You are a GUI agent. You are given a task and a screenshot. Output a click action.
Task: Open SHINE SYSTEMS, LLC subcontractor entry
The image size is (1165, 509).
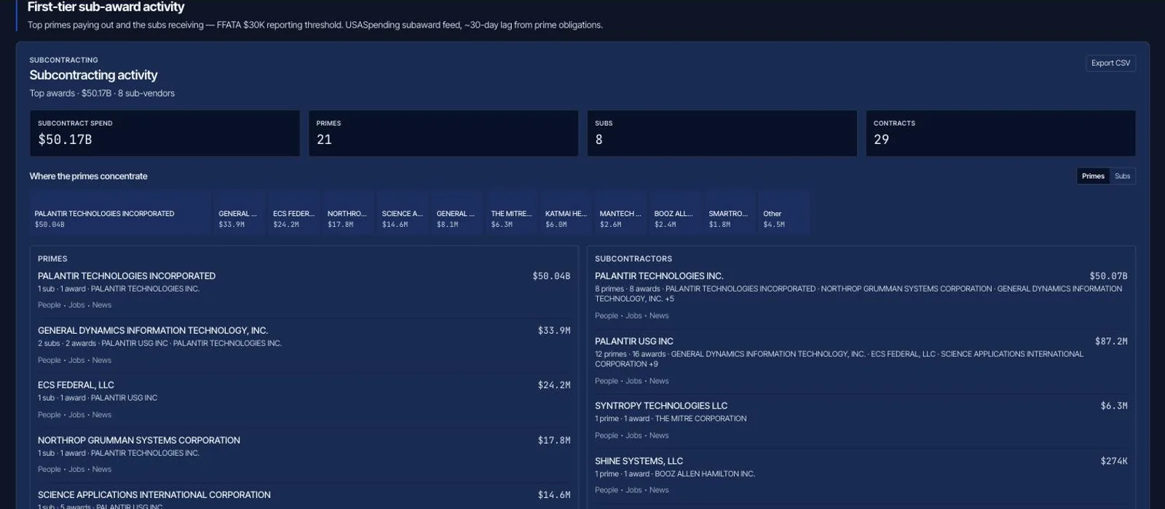(x=639, y=462)
